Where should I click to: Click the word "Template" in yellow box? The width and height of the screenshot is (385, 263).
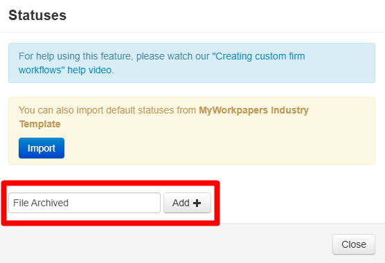40,124
